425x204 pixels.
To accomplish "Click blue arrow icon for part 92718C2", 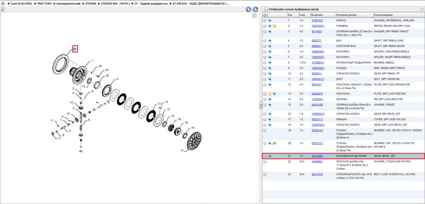I will [270, 32].
